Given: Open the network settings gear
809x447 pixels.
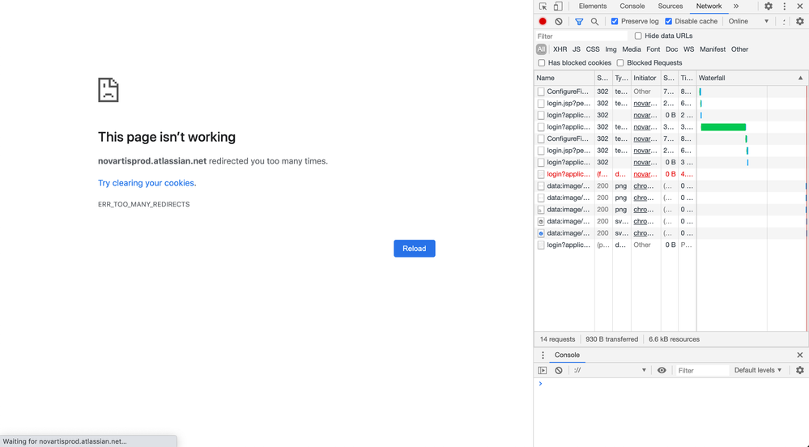Looking at the screenshot, I should (x=800, y=22).
